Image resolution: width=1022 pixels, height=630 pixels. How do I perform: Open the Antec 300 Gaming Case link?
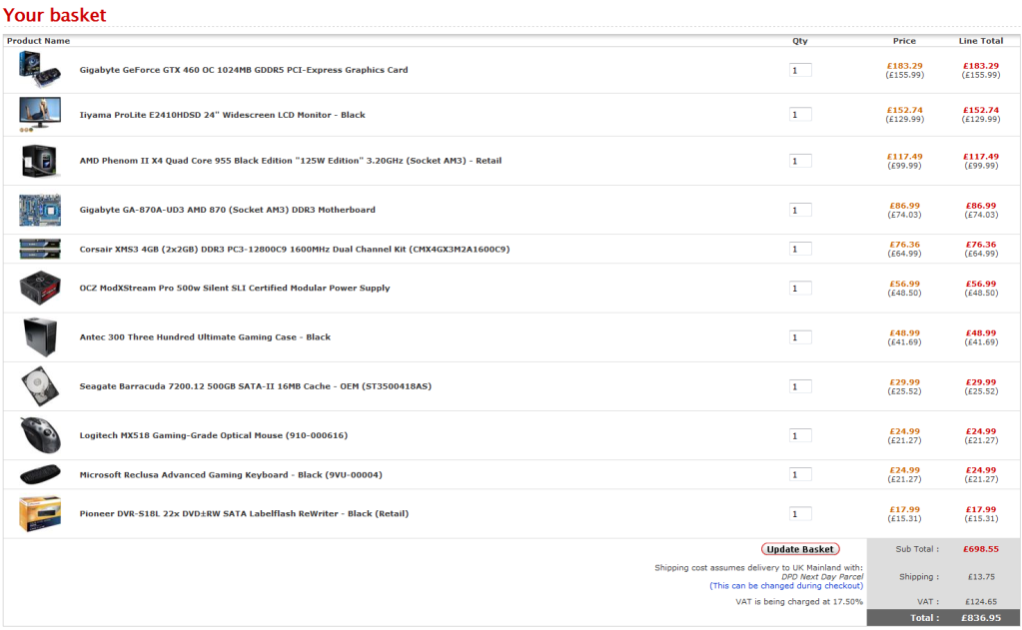pyautogui.click(x=205, y=337)
